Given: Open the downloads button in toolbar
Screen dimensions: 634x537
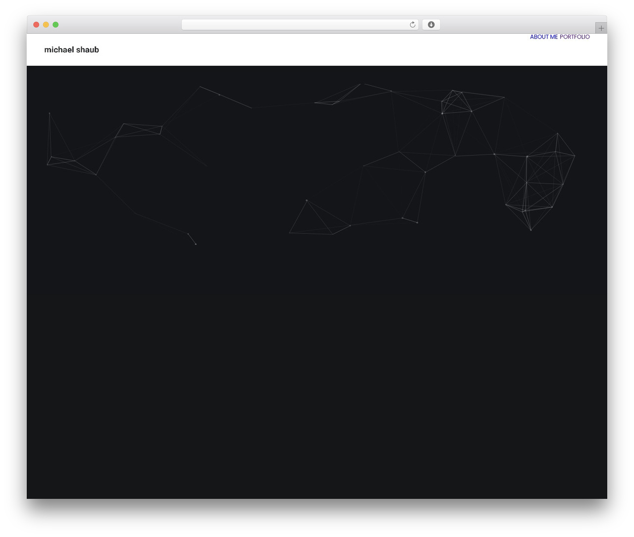Looking at the screenshot, I should pos(431,25).
